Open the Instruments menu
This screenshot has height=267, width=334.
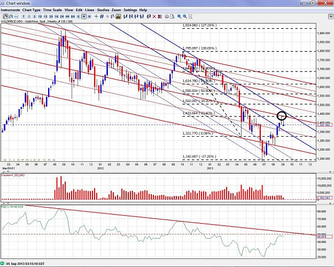pos(10,10)
